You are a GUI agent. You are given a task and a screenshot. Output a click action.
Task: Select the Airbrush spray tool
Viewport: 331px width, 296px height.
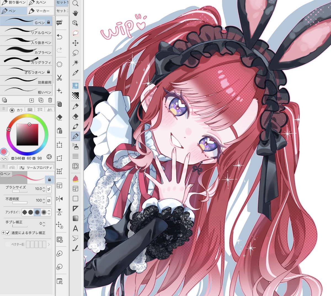tap(75, 146)
